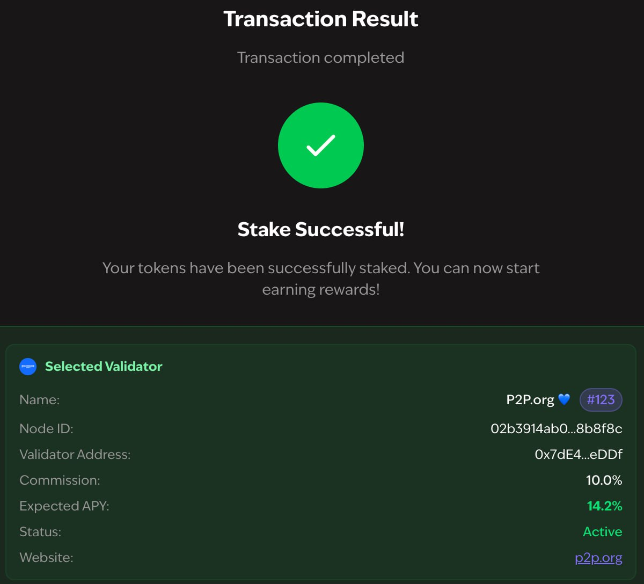Select the truncated Node ID value
Viewport: 644px width, 584px height.
point(556,429)
